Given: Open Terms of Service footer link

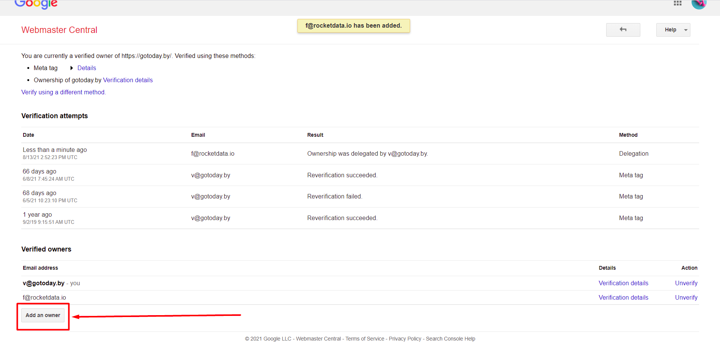Looking at the screenshot, I should pyautogui.click(x=365, y=339).
